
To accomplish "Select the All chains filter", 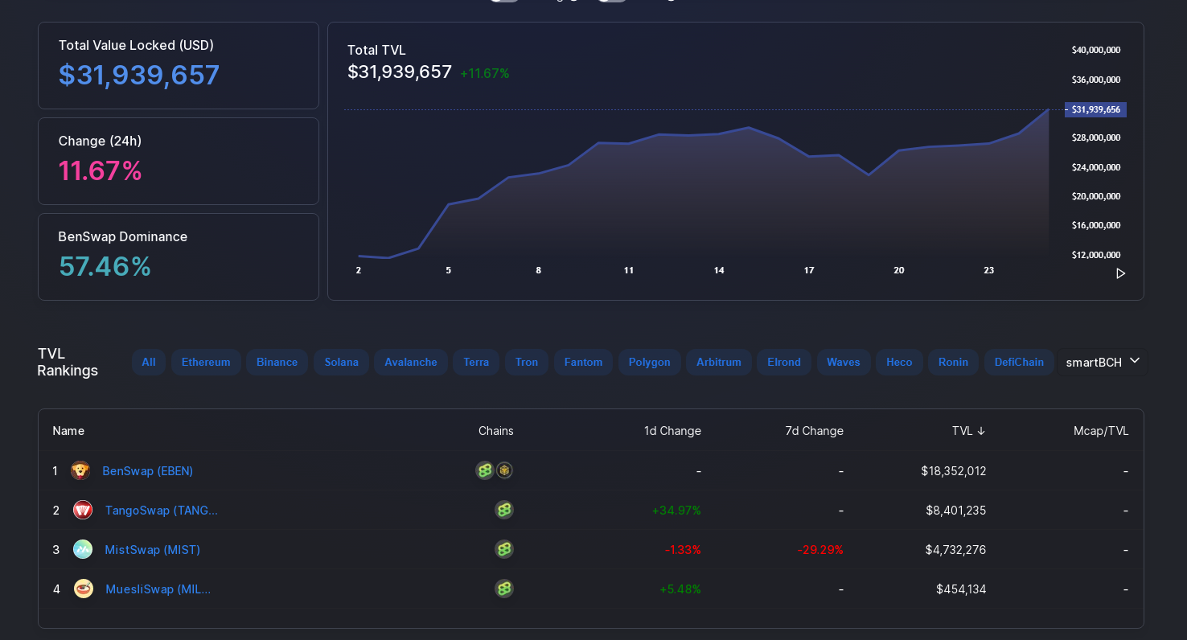I will pos(149,362).
